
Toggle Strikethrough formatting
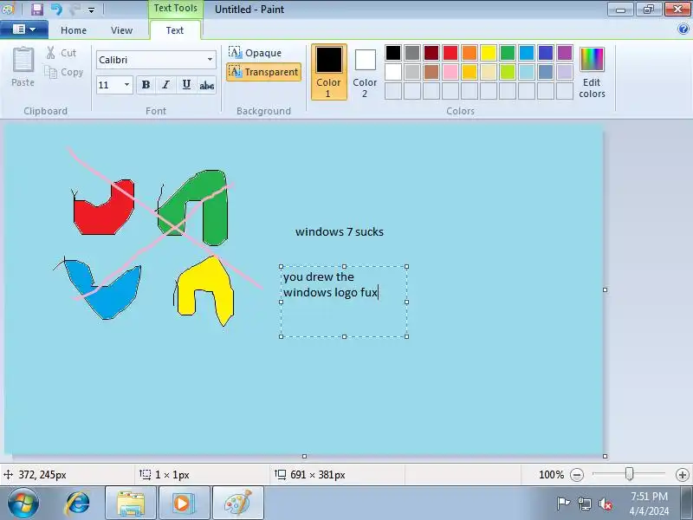click(207, 84)
